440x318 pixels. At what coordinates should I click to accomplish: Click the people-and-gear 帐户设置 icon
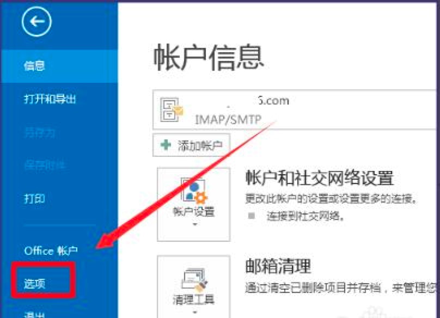pos(194,191)
